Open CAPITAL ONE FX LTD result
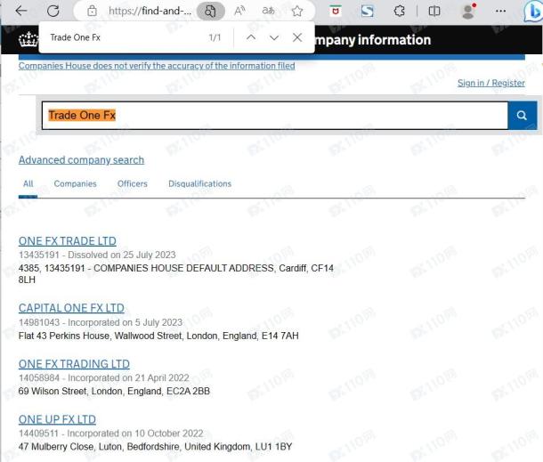Image resolution: width=543 pixels, height=462 pixels. pyautogui.click(x=71, y=308)
